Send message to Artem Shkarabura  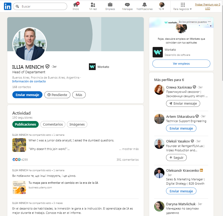181,128
